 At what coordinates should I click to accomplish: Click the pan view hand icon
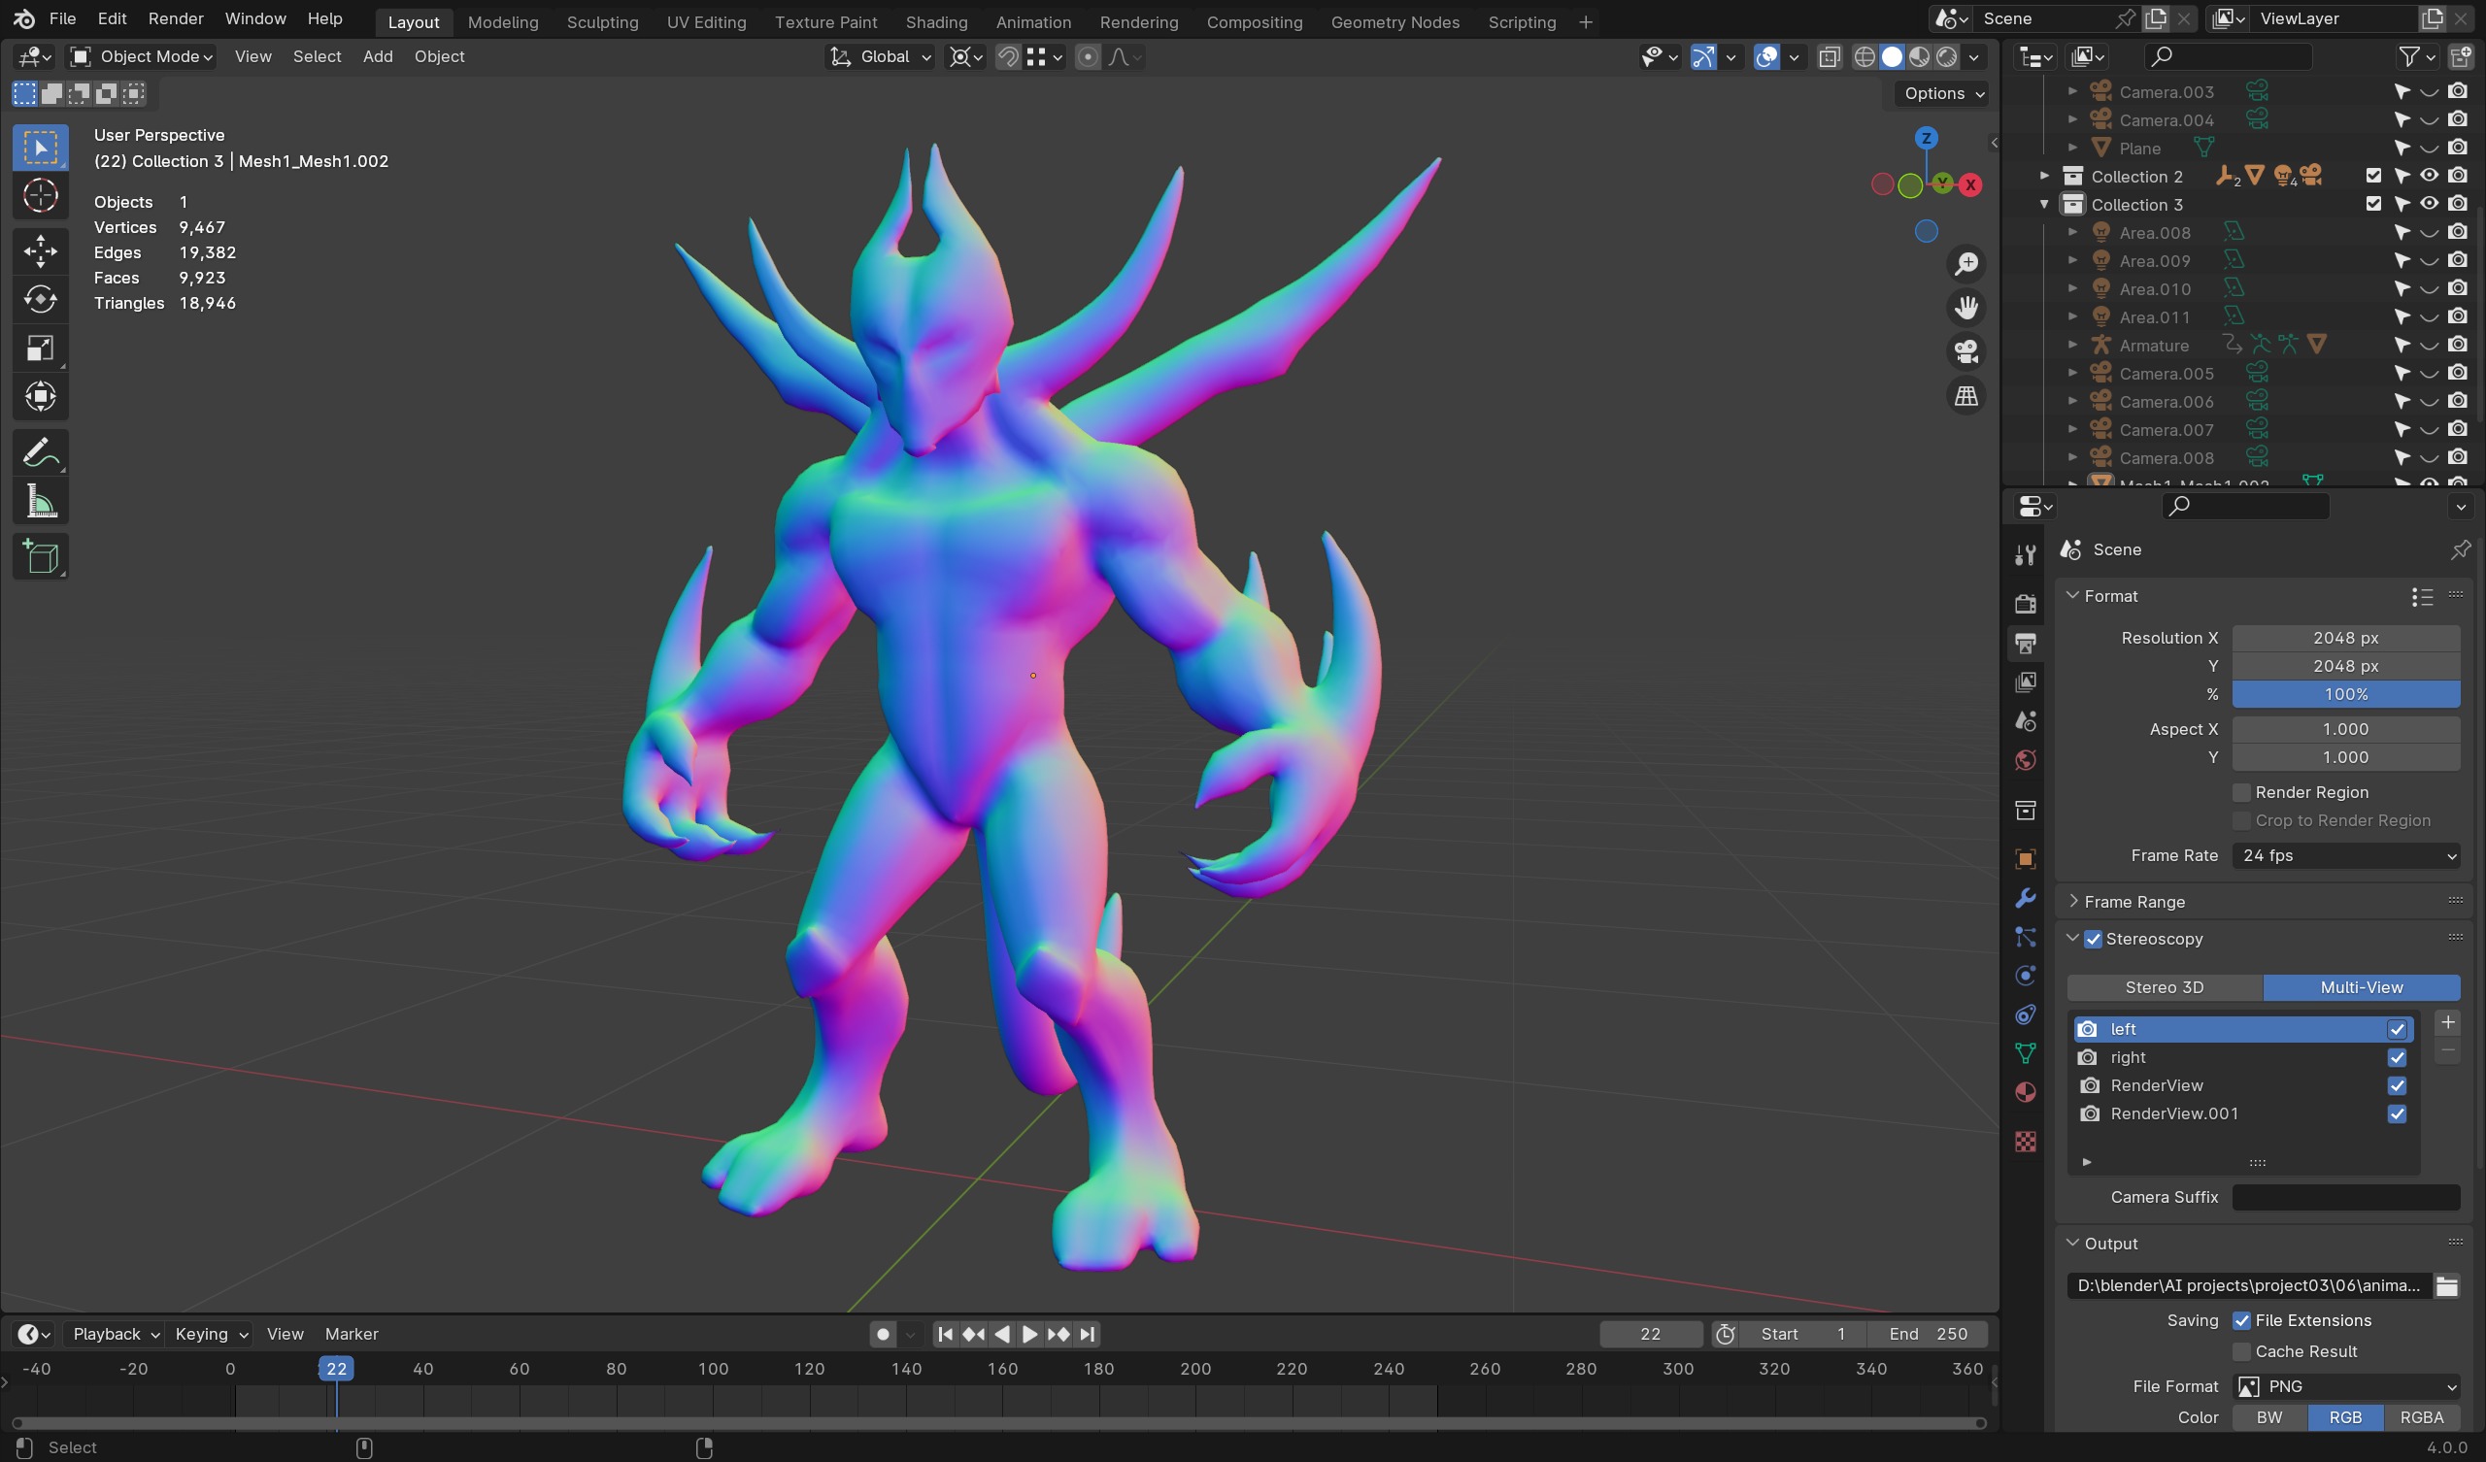coord(1966,308)
